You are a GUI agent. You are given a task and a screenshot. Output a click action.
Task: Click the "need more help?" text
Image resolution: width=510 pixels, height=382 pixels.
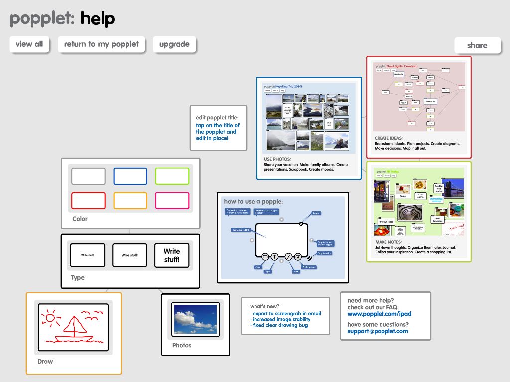pyautogui.click(x=371, y=300)
